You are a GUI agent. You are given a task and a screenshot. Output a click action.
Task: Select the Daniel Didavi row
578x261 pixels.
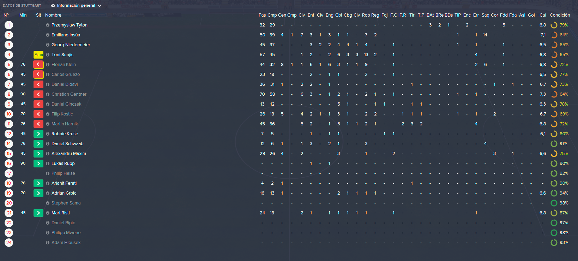(289, 84)
